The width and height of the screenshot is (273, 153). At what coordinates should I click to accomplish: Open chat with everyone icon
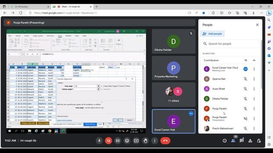[x=242, y=141]
